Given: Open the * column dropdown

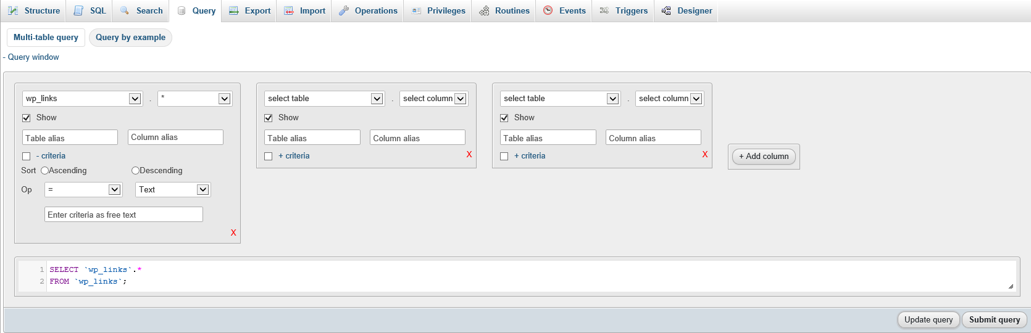Looking at the screenshot, I should (194, 99).
